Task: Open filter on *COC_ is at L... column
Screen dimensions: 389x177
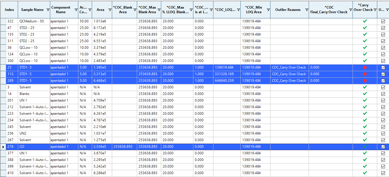Action: coord(211,10)
